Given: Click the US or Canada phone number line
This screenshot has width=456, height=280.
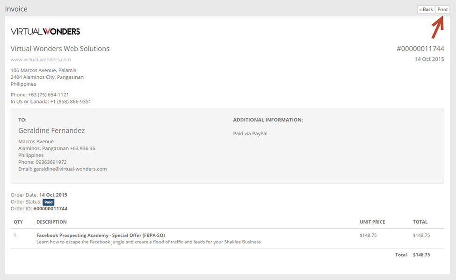Looking at the screenshot, I should coord(51,102).
